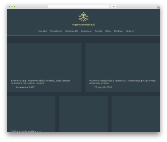The image size is (167, 142).
Task: Minimize window using yellow button
Action: [x=12, y=6]
